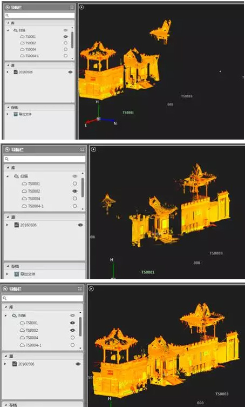Click the undock icon in the top navigation bar header
The height and width of the screenshot is (407, 245).
(x=72, y=7)
